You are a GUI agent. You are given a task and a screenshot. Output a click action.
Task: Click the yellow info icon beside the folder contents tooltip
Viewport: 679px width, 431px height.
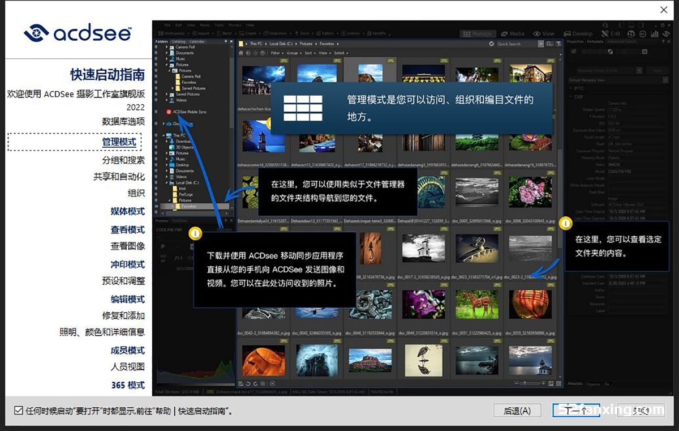point(565,223)
